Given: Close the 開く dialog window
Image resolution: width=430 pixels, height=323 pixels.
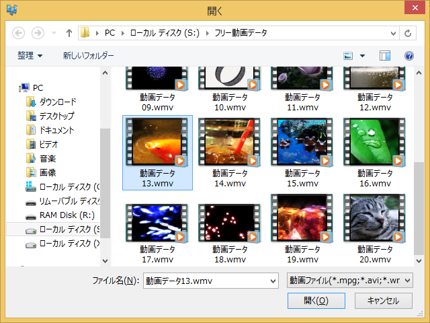Looking at the screenshot, I should coord(415,7).
